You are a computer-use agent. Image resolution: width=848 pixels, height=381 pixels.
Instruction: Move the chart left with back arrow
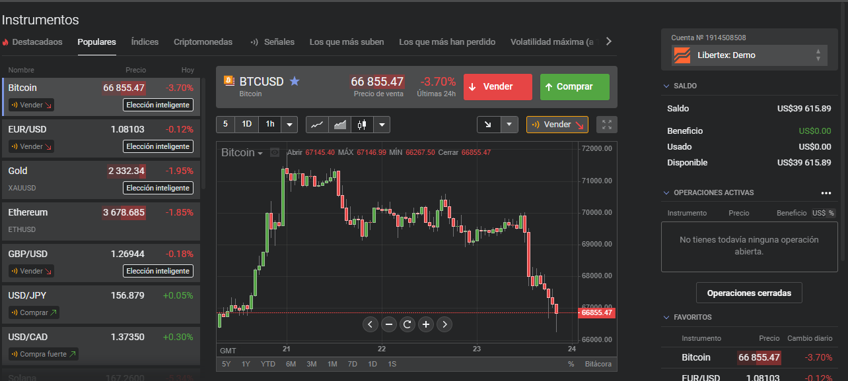coord(371,324)
